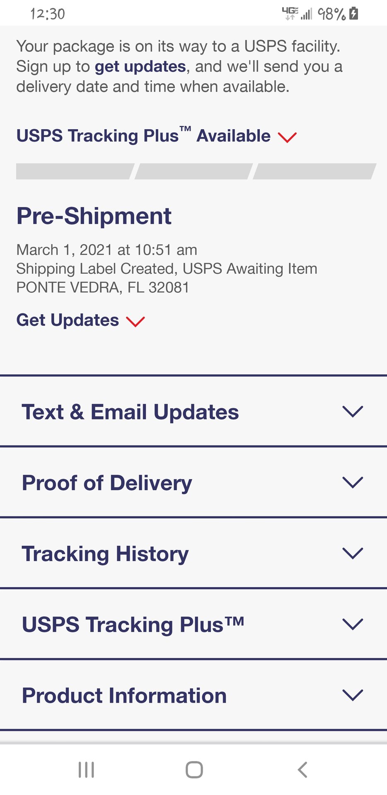Screen dimensions: 387x795
Task: Click the inline "get updates" link
Action: coord(140,67)
